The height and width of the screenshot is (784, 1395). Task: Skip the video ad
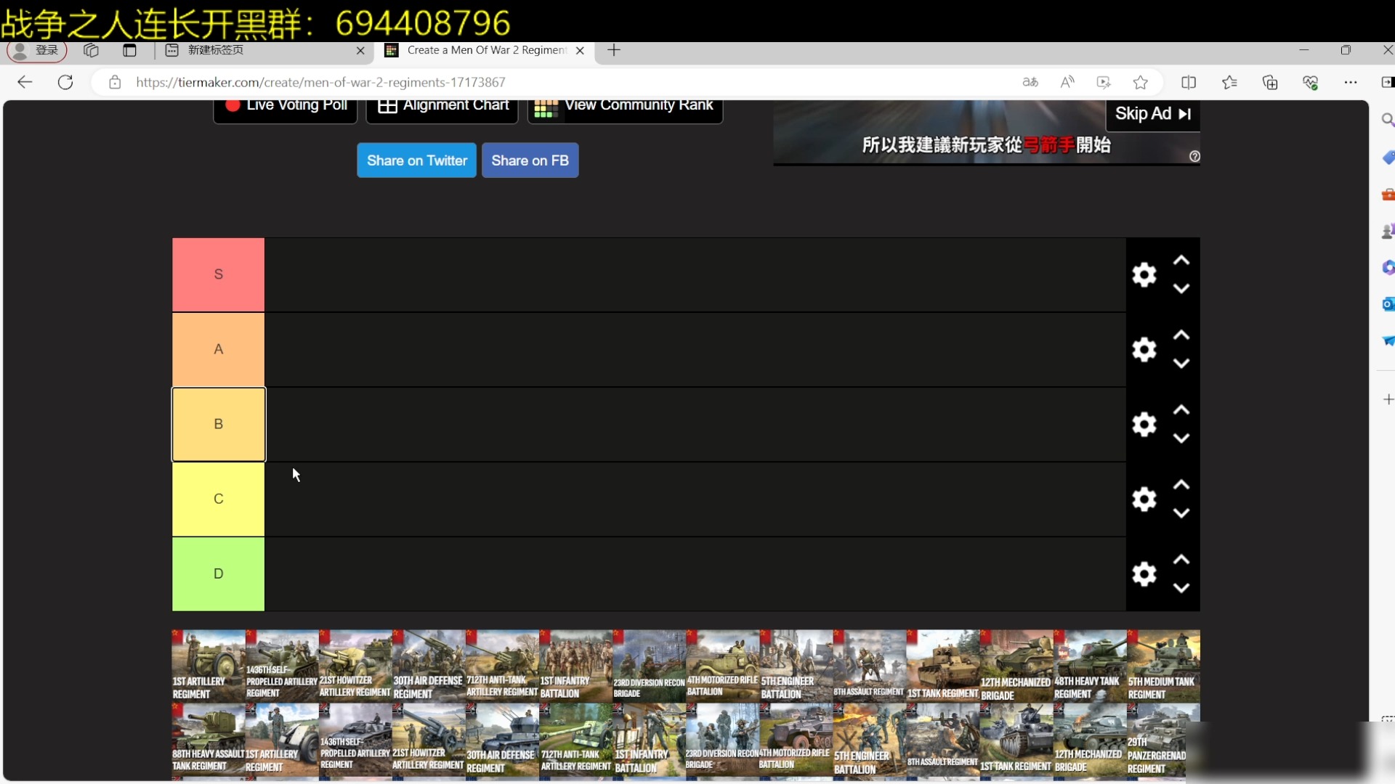tap(1153, 114)
